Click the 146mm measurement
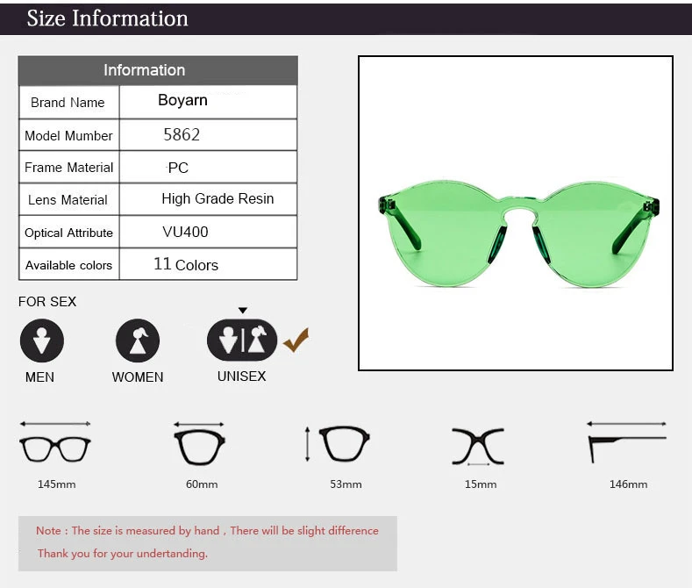The height and width of the screenshot is (588, 692). (x=629, y=484)
